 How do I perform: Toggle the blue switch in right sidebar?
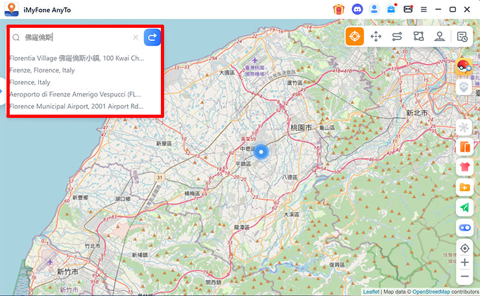coord(464,228)
